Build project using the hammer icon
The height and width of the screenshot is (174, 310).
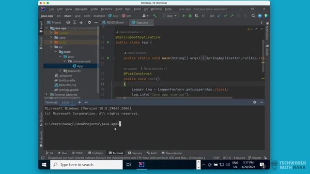click(x=155, y=16)
